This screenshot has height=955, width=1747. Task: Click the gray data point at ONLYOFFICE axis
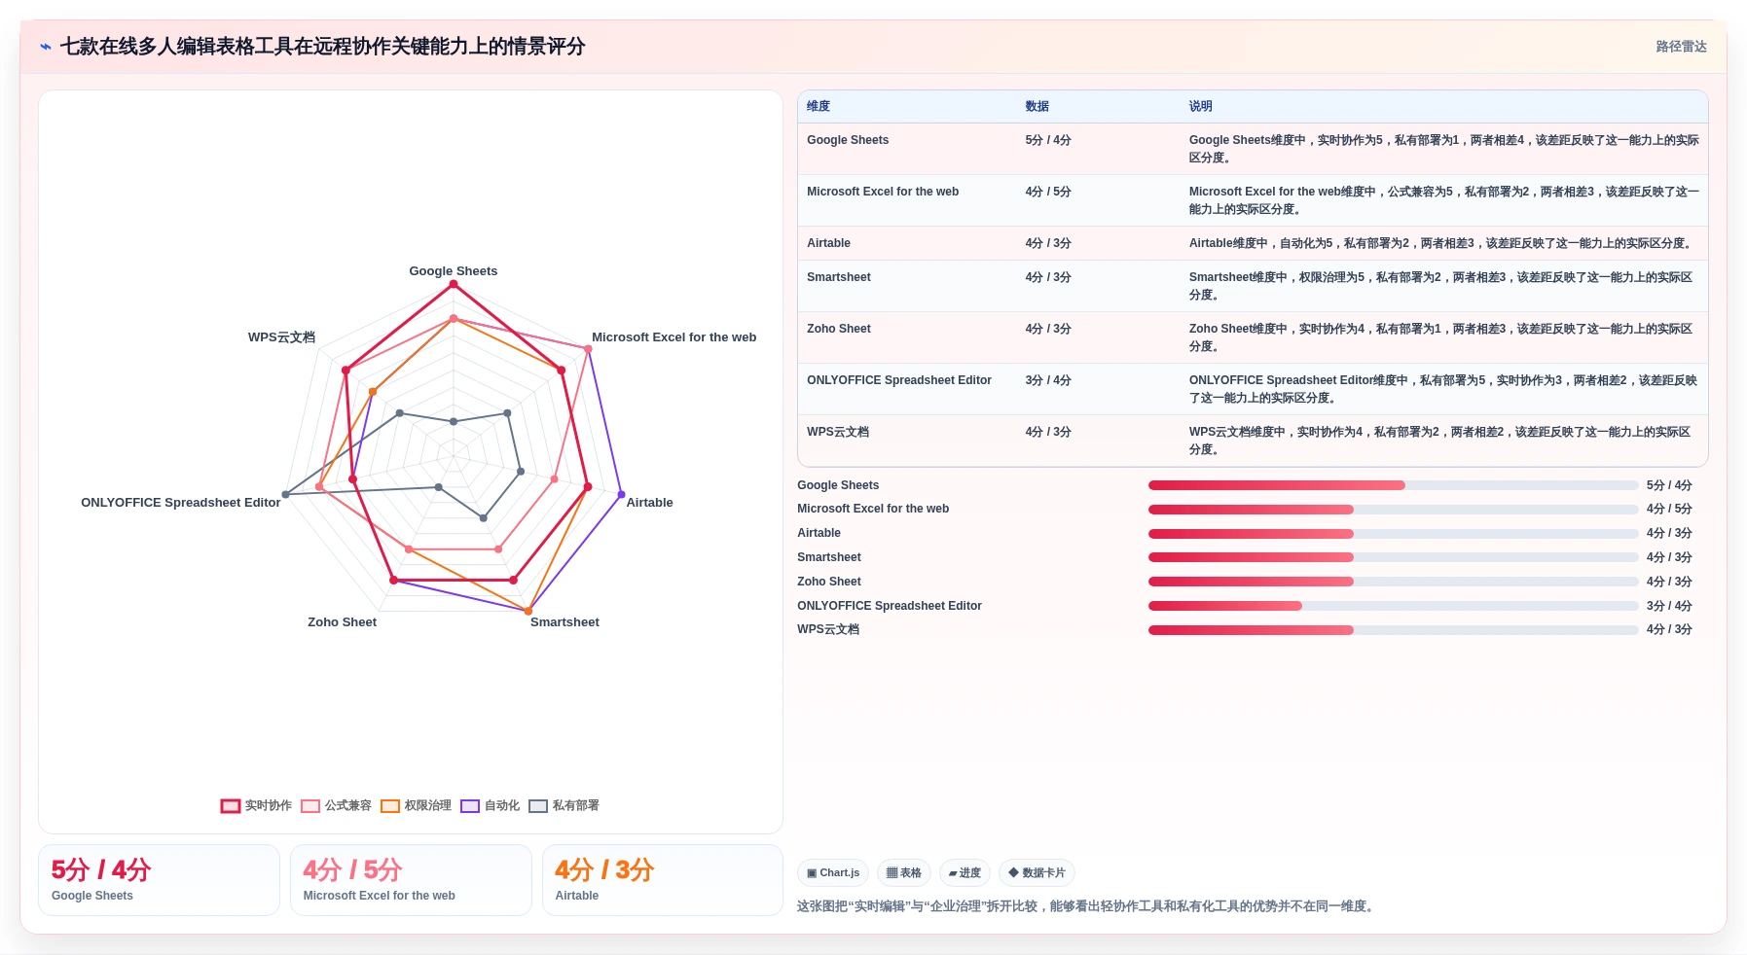285,495
